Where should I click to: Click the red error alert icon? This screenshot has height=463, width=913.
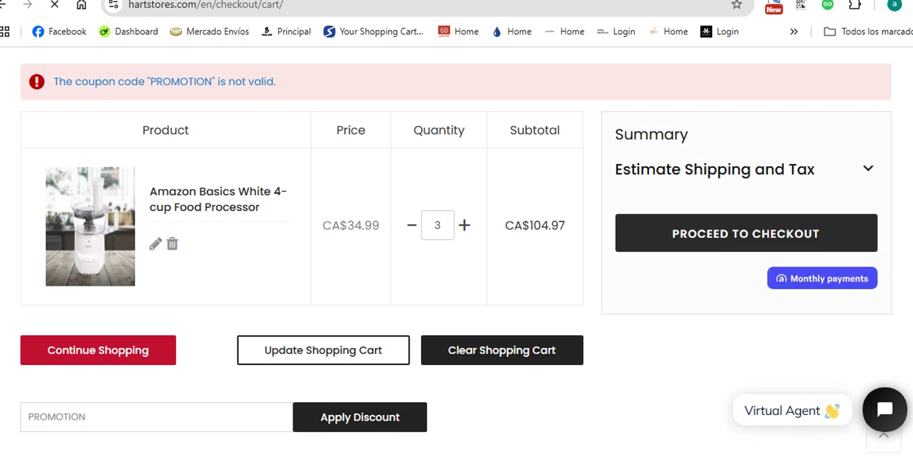click(37, 82)
